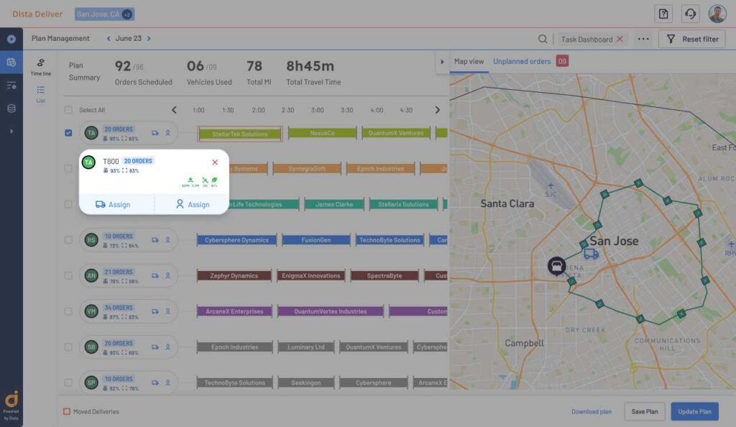736x427 pixels.
Task: Click vehicle icon in TA 20 orders row
Action: pyautogui.click(x=155, y=133)
